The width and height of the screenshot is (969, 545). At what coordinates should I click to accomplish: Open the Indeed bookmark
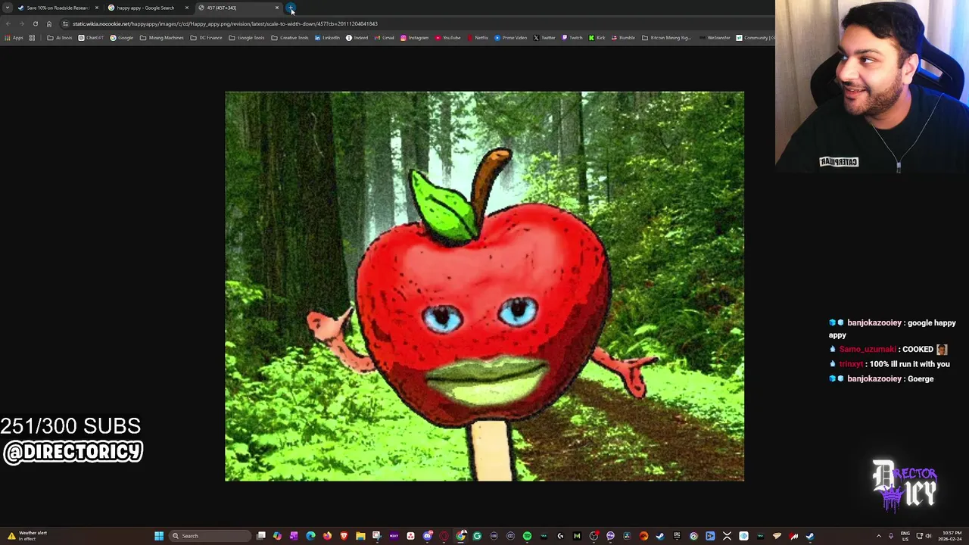tap(357, 38)
